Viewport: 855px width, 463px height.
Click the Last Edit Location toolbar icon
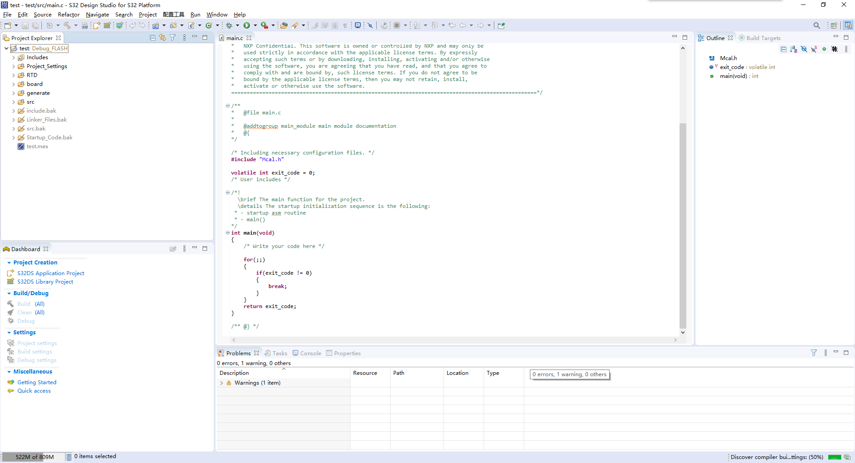pos(452,25)
